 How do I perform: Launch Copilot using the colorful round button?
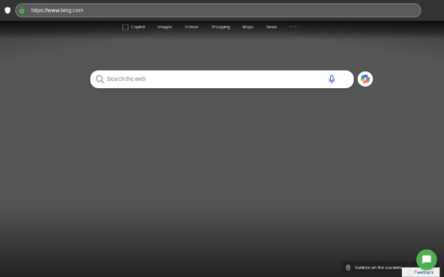[x=365, y=79]
